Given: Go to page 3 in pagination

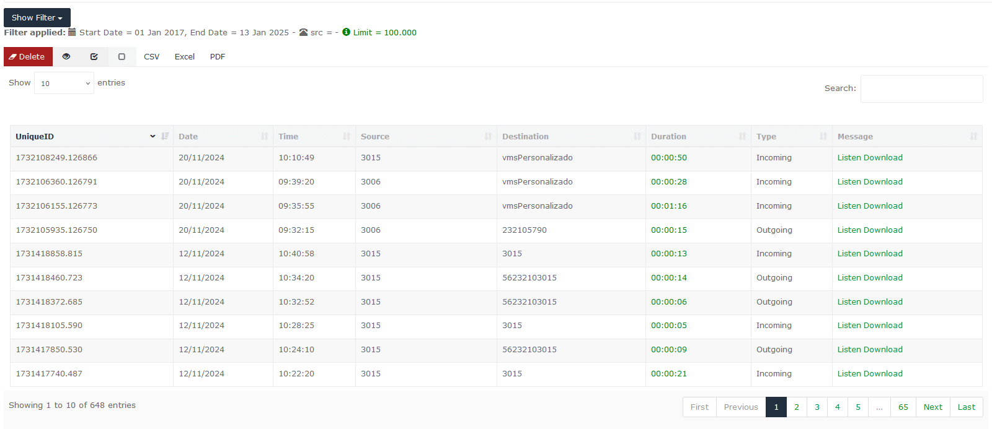Looking at the screenshot, I should click(x=817, y=407).
